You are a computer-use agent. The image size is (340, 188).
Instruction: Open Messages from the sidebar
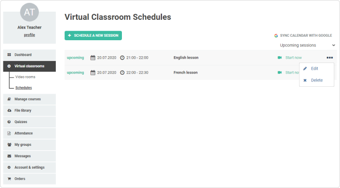tap(30, 156)
